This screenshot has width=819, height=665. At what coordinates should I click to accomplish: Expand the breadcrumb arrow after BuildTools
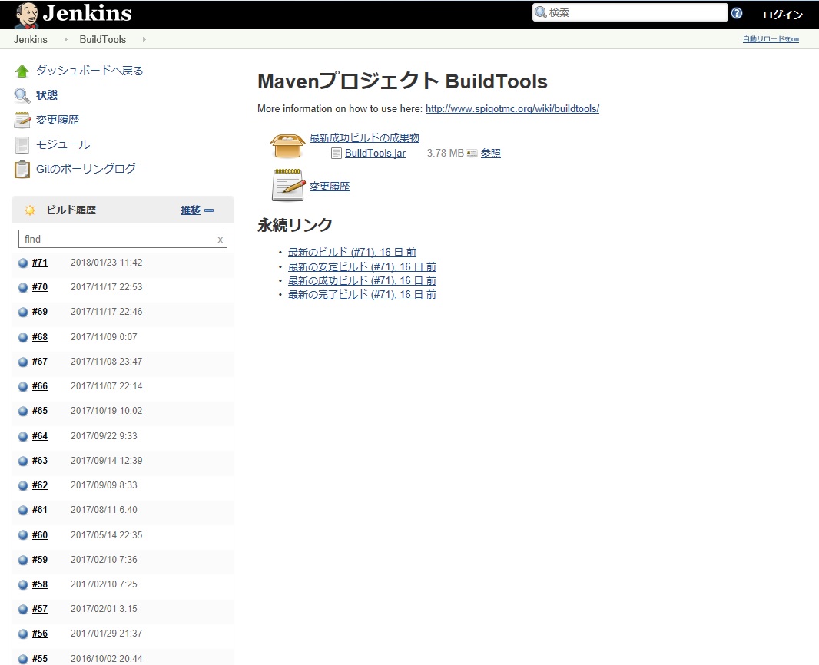[x=144, y=40]
